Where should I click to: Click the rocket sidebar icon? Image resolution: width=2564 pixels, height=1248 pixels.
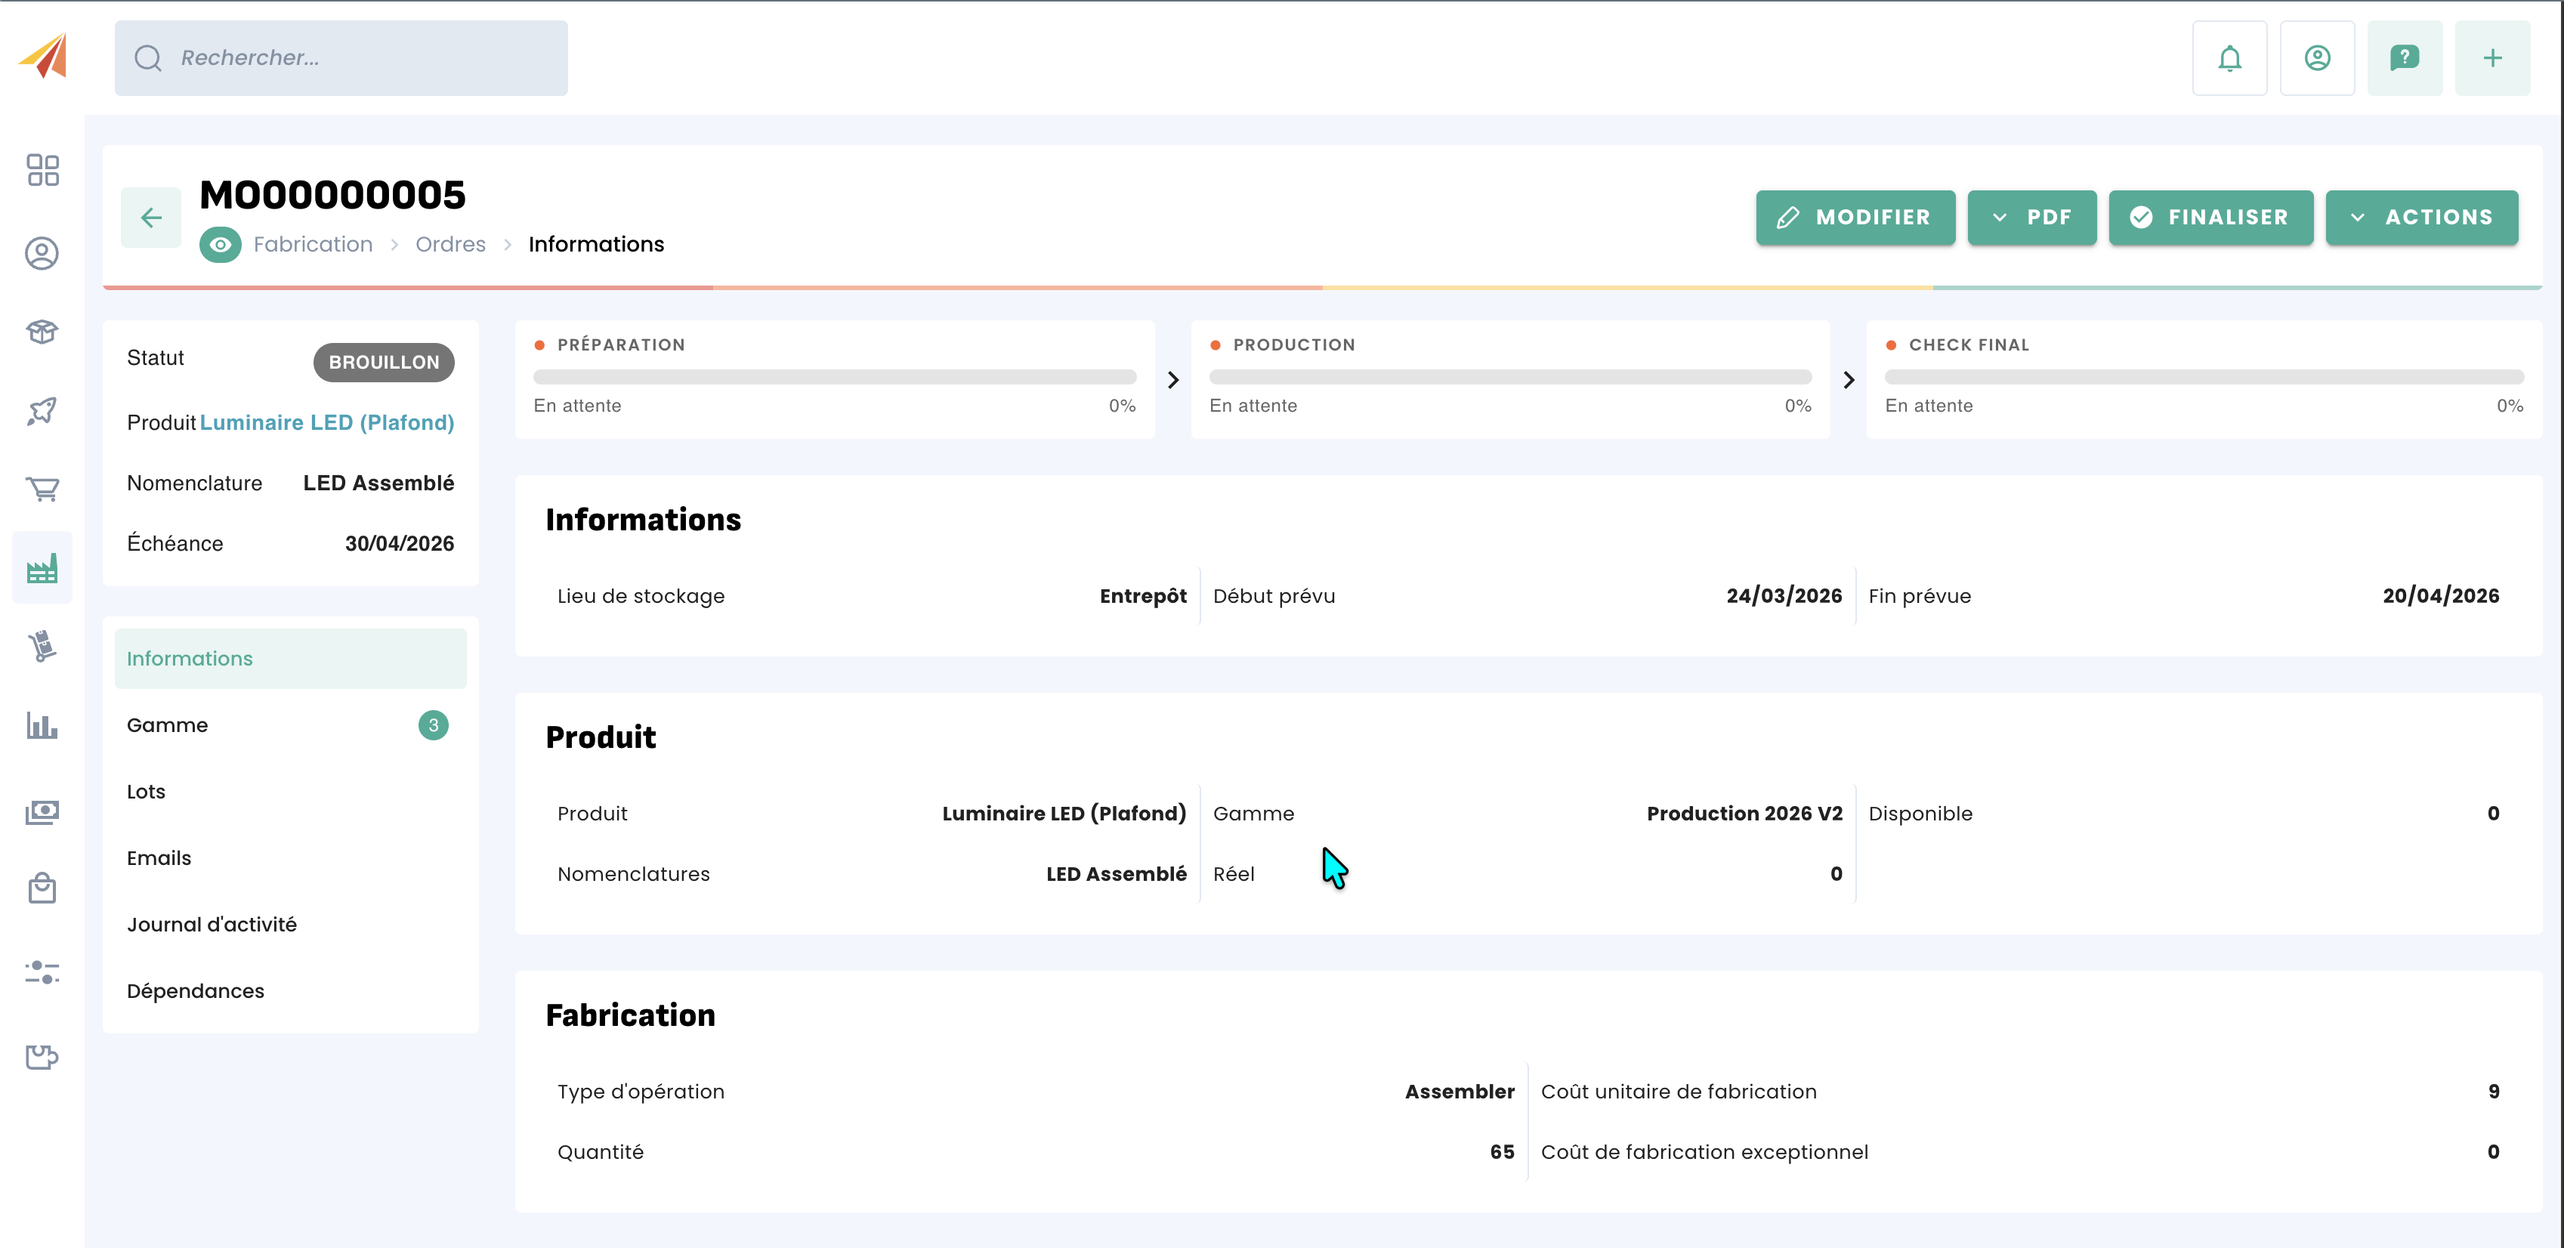(x=42, y=410)
